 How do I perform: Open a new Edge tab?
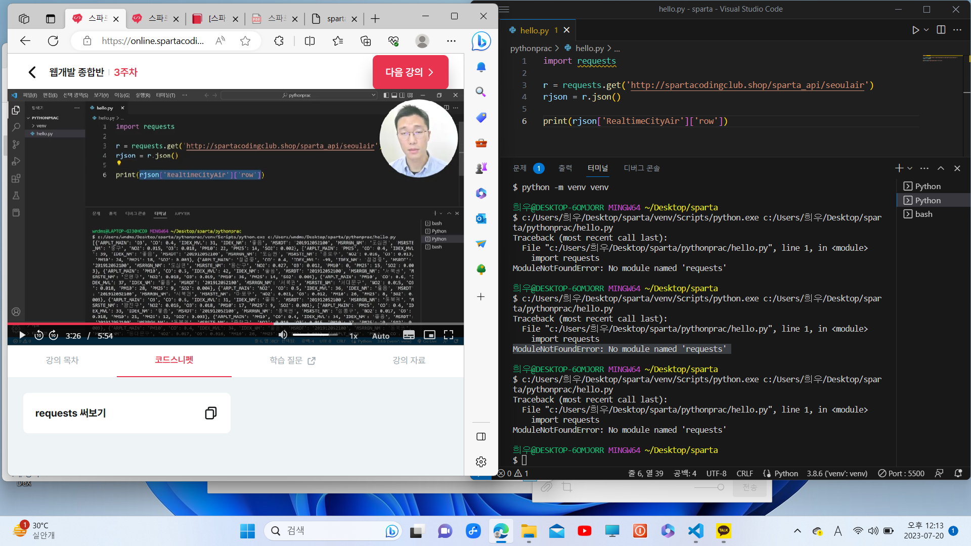click(375, 19)
